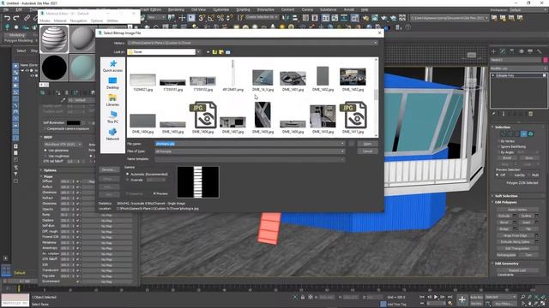Open the View Menu icon in dialog
The height and width of the screenshot is (308, 549).
point(228,52)
